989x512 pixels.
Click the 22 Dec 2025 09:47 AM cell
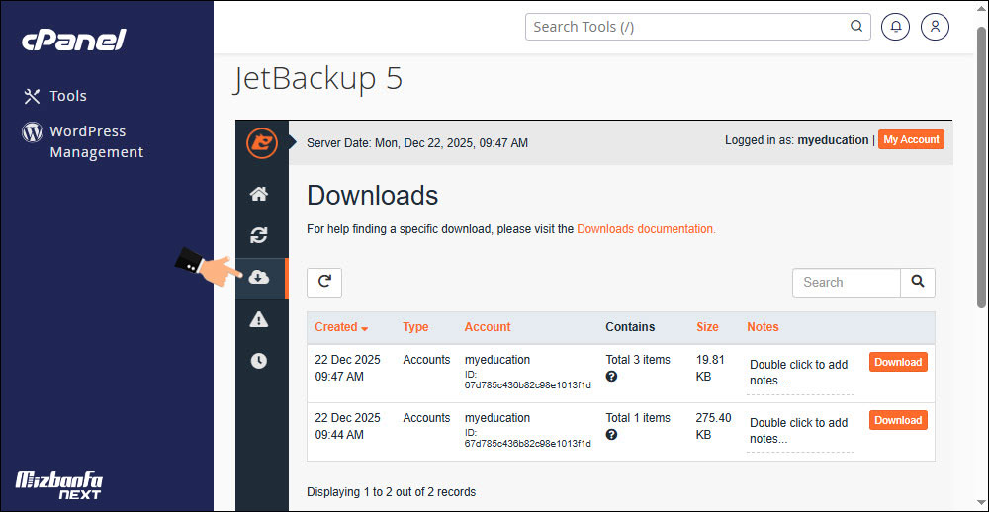click(x=347, y=369)
